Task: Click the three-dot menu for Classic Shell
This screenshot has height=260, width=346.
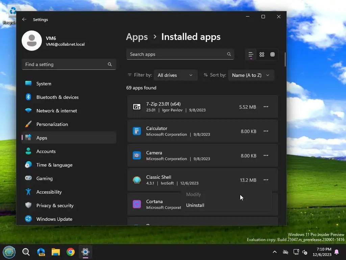Action: pos(266,180)
